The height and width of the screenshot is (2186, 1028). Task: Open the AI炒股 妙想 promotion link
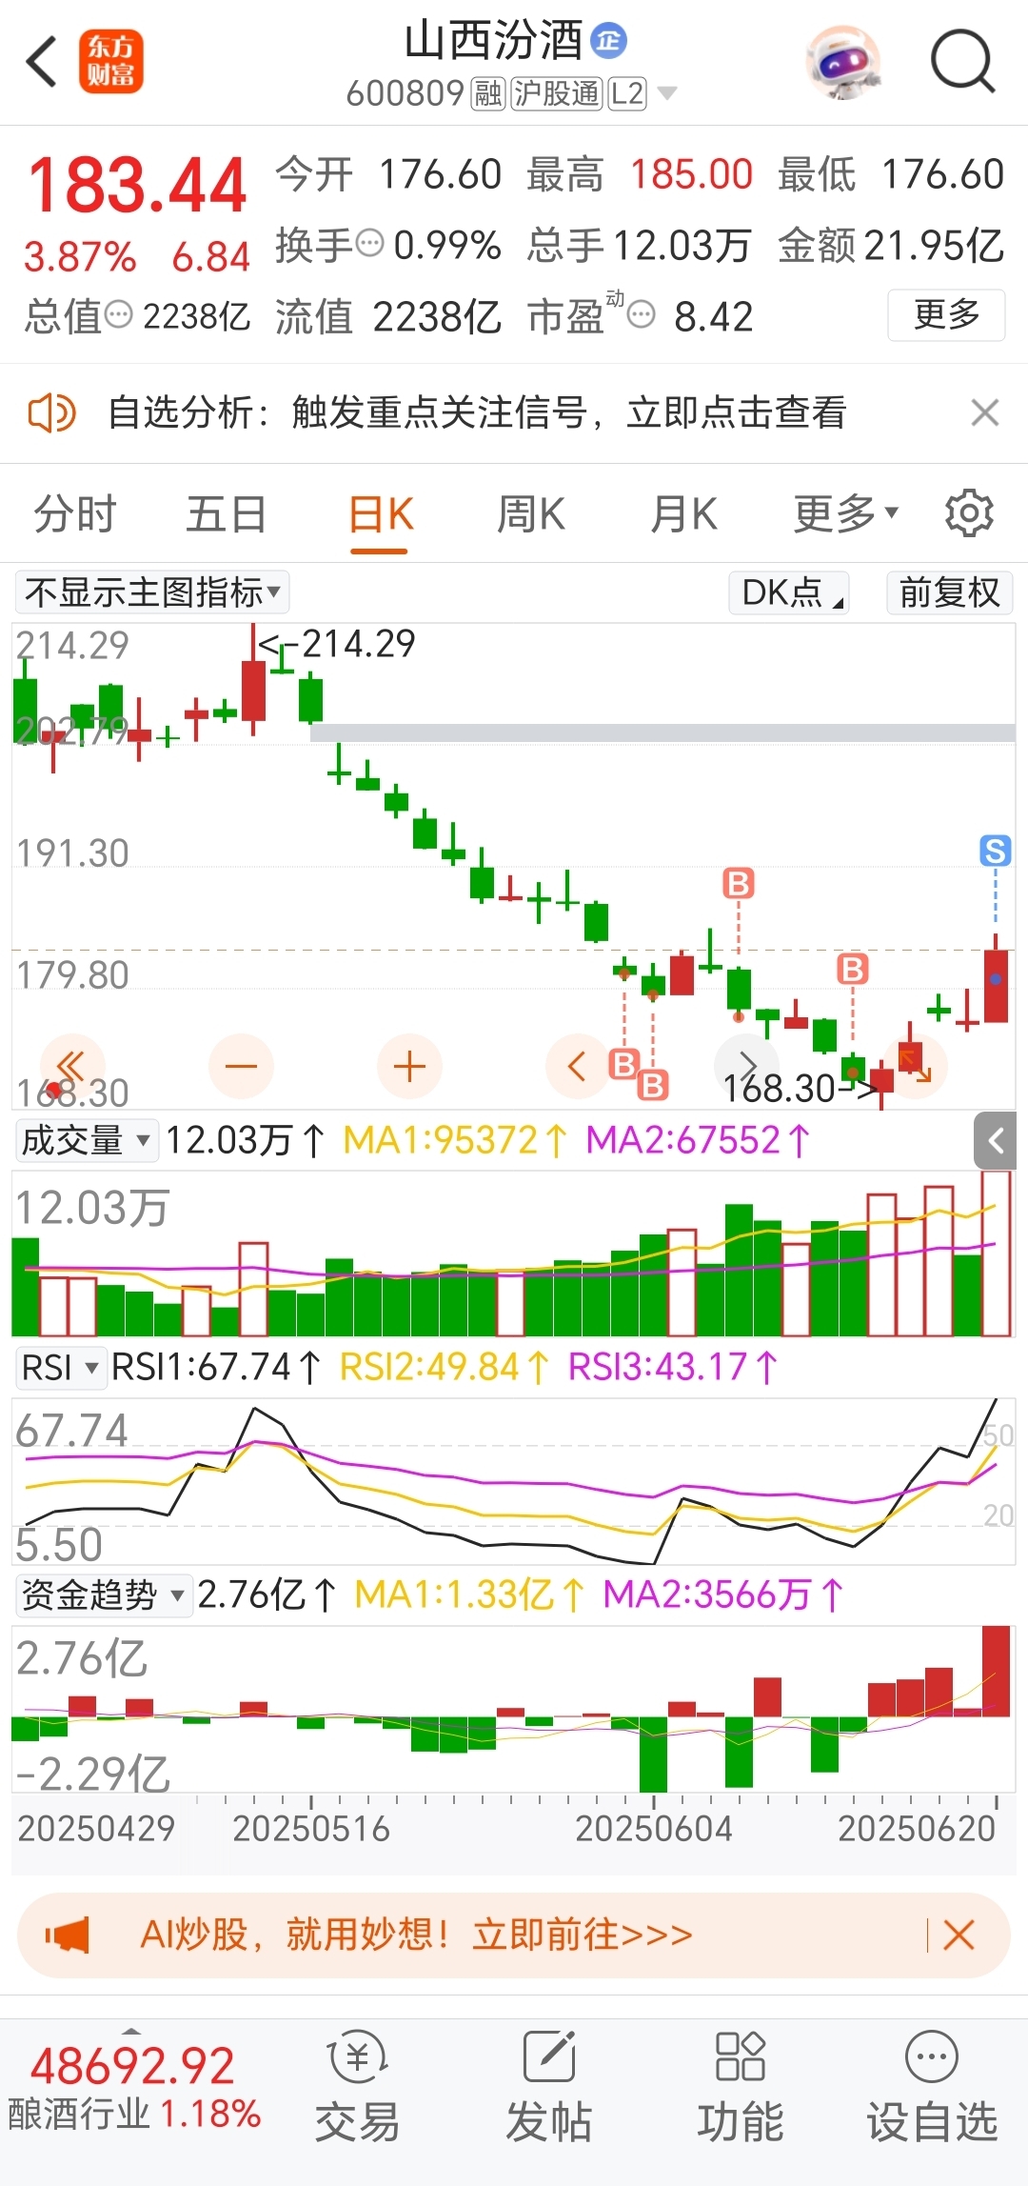[416, 1935]
